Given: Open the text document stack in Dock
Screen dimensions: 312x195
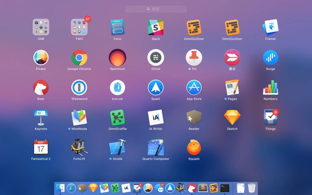Looking at the screenshot, I should coord(241,188).
